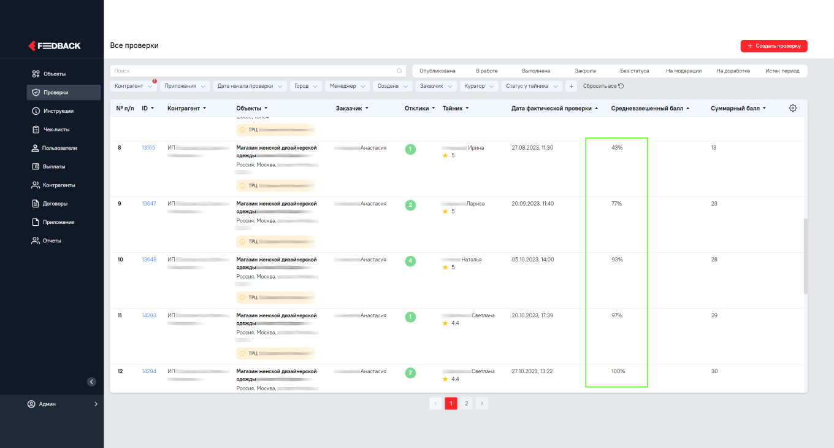The width and height of the screenshot is (834, 448).
Task: Filter by Выполнена status
Action: click(536, 71)
